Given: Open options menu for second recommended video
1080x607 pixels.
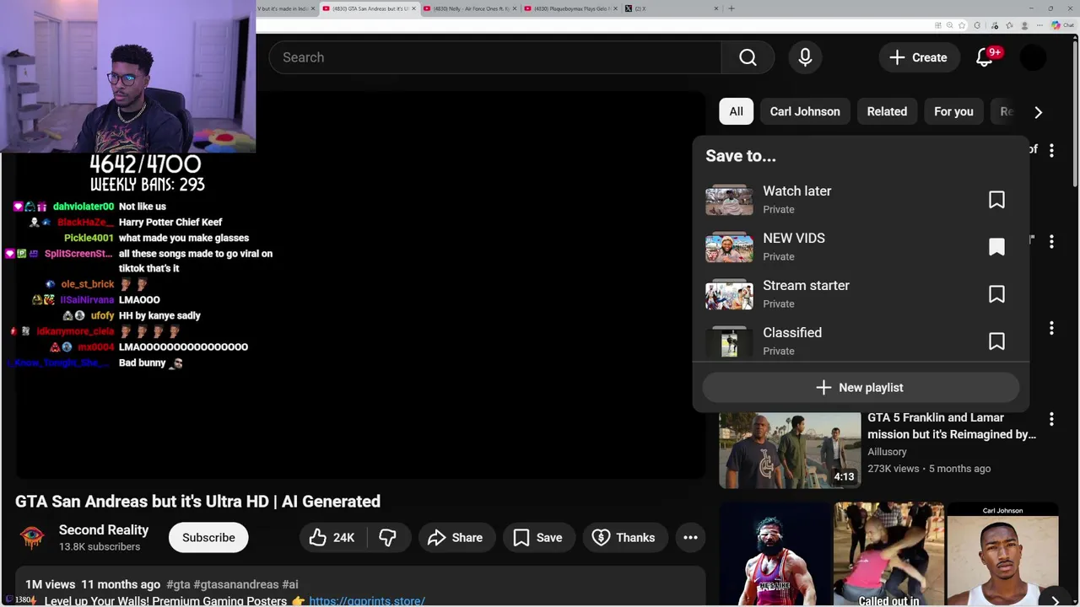Looking at the screenshot, I should (1051, 242).
